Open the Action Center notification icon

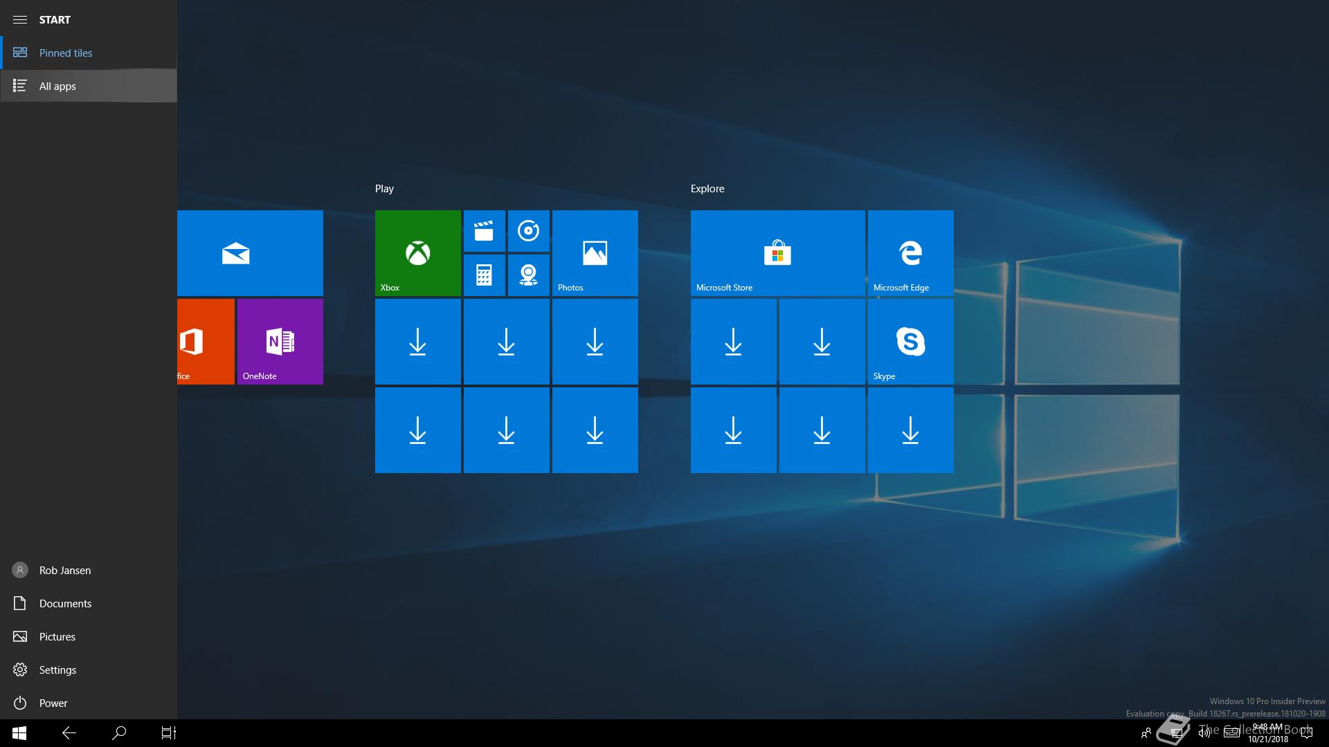click(1307, 733)
